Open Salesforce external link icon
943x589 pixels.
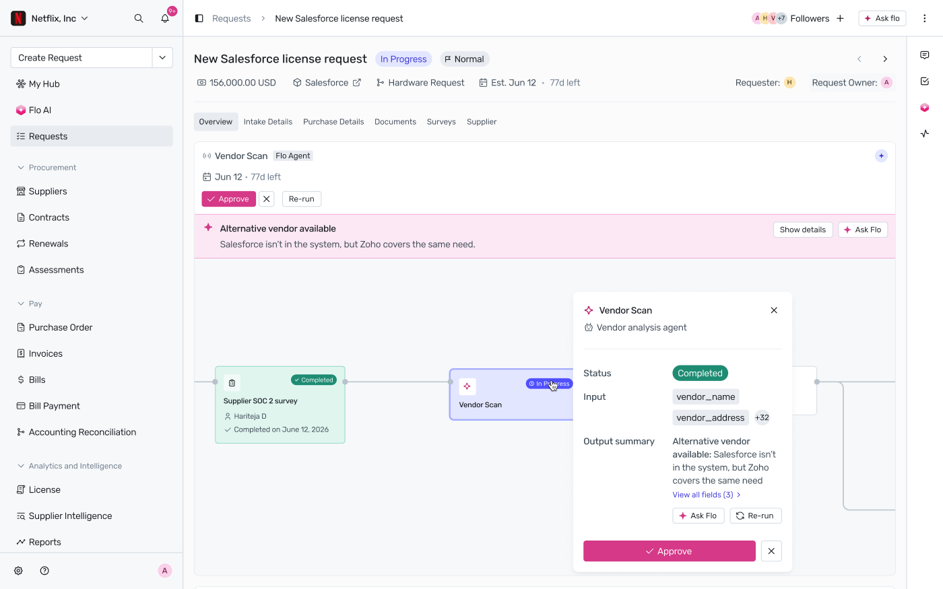tap(357, 83)
